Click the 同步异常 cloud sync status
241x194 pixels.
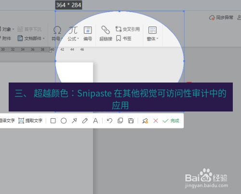[221, 17]
